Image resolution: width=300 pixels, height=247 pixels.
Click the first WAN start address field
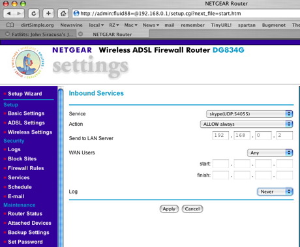pyautogui.click(x=220, y=164)
